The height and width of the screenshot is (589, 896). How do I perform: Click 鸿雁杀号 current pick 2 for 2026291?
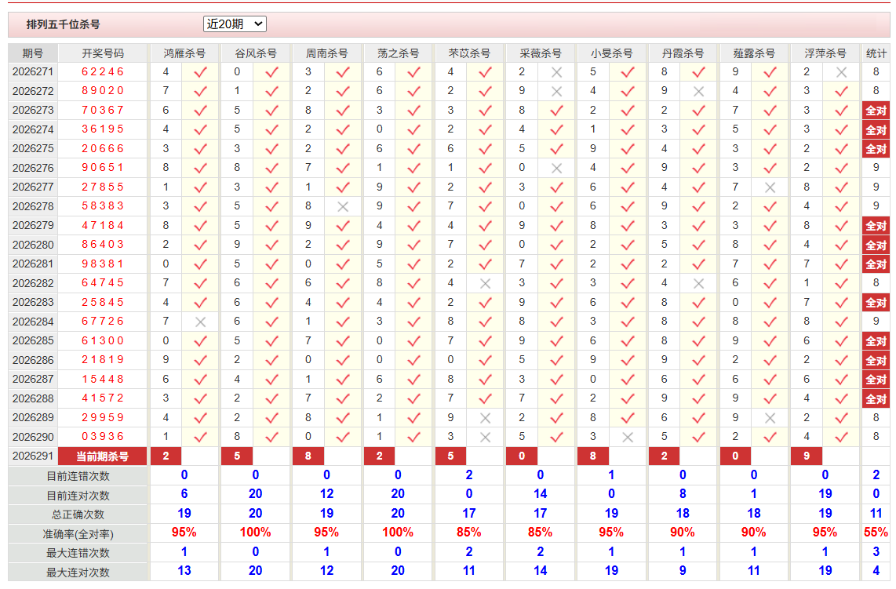[166, 456]
